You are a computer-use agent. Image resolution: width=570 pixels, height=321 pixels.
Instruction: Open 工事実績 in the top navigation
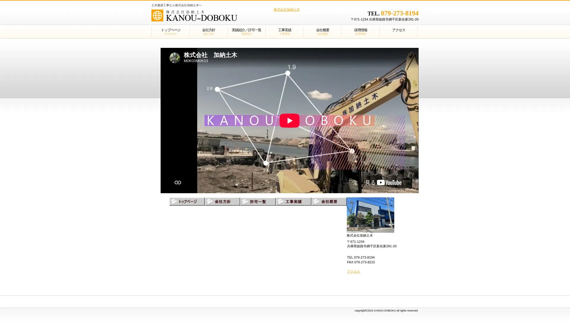tap(284, 32)
